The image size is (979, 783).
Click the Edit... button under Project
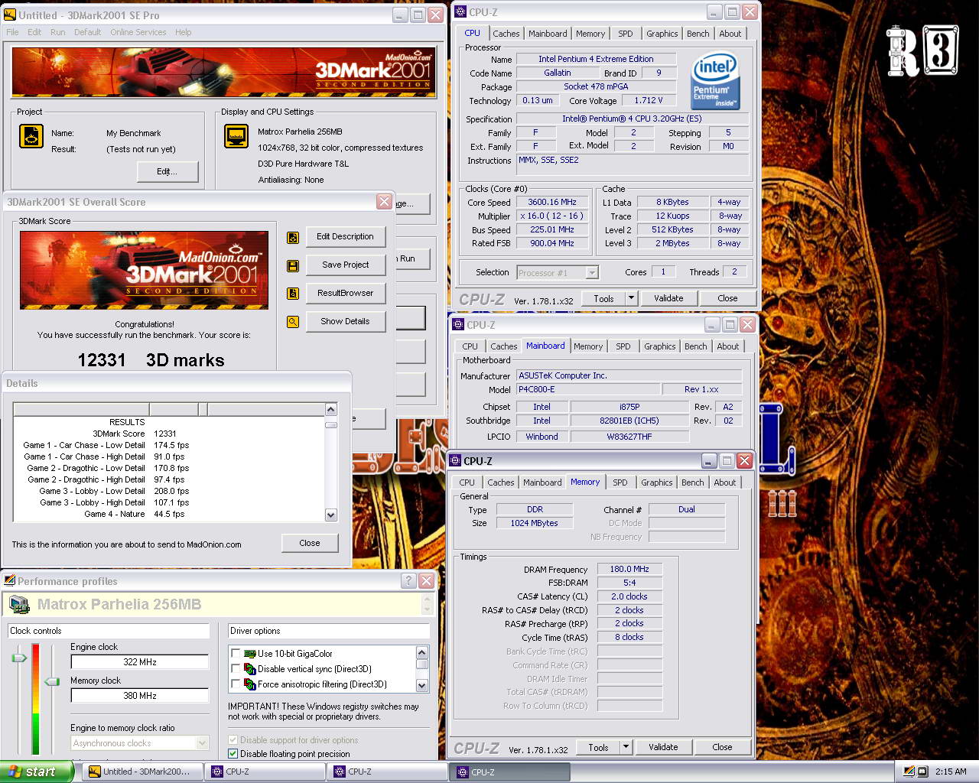click(x=168, y=171)
